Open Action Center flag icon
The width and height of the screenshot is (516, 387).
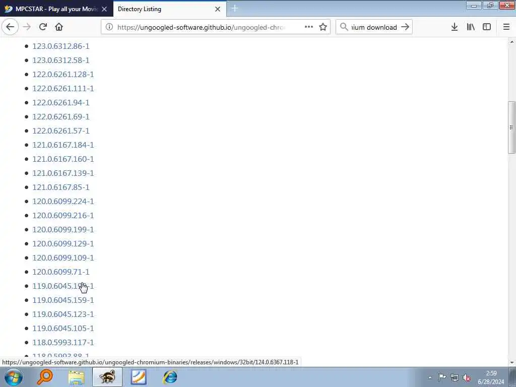point(442,377)
